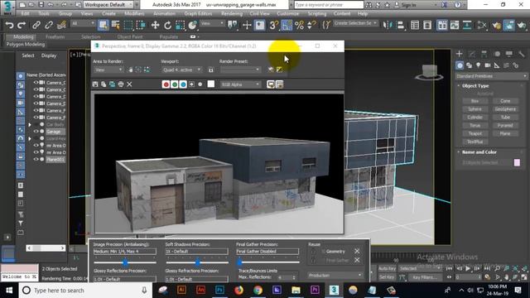Screen dimensions: 530x298
Task: Toggle the Angle Snap icon
Action: point(287,26)
